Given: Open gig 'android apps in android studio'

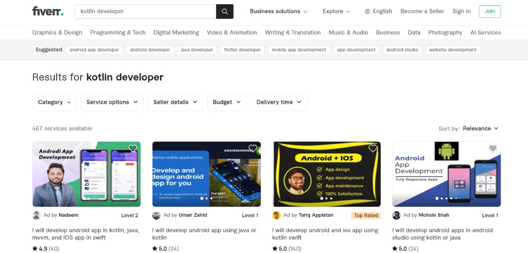Looking at the screenshot, I should click(x=442, y=234).
